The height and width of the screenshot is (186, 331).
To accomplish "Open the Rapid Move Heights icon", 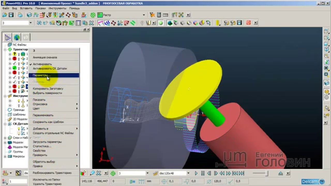I will 43,15.
